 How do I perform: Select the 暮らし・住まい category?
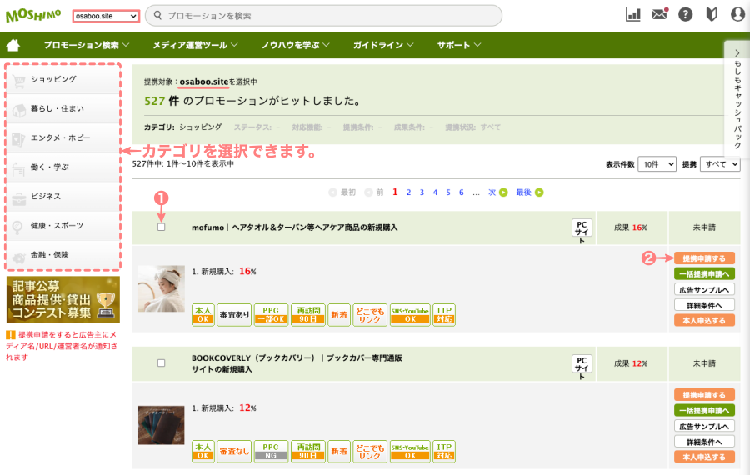(62, 108)
